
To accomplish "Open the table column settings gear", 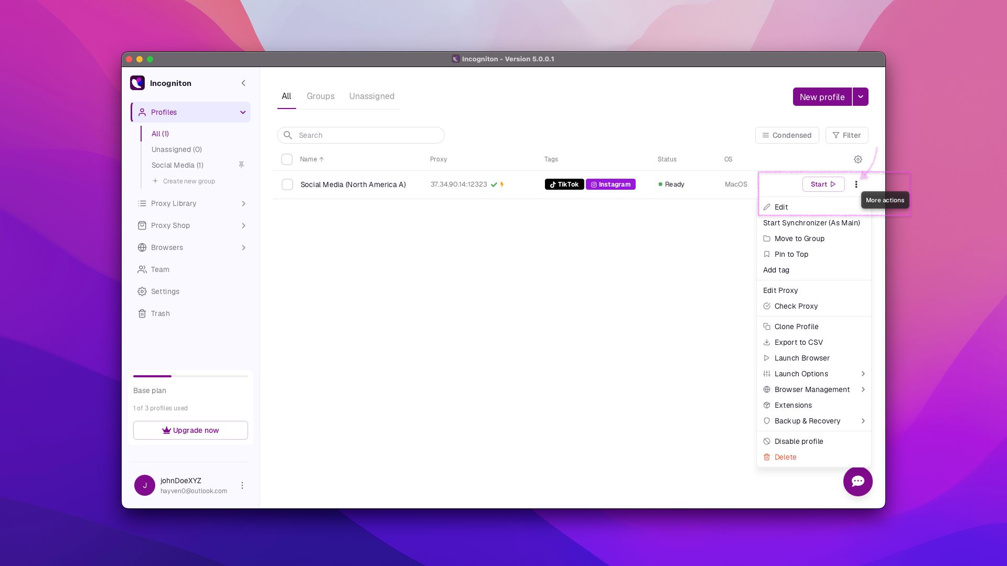I will coord(858,159).
